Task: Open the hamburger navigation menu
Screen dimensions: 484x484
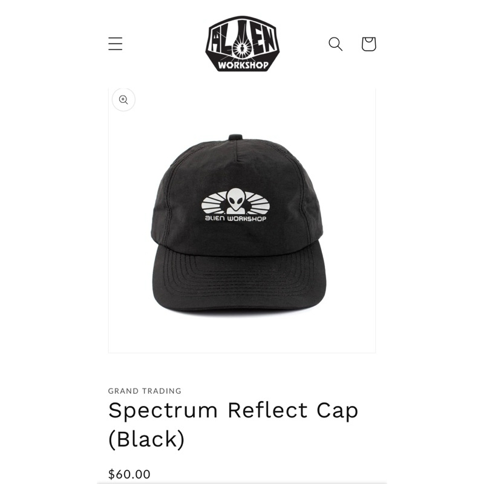Action: click(115, 44)
